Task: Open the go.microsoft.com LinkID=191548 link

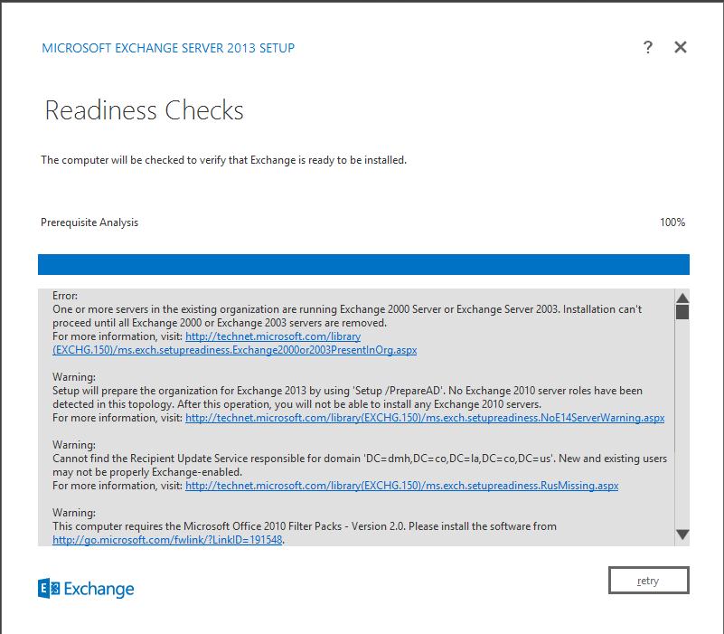Action: click(167, 540)
